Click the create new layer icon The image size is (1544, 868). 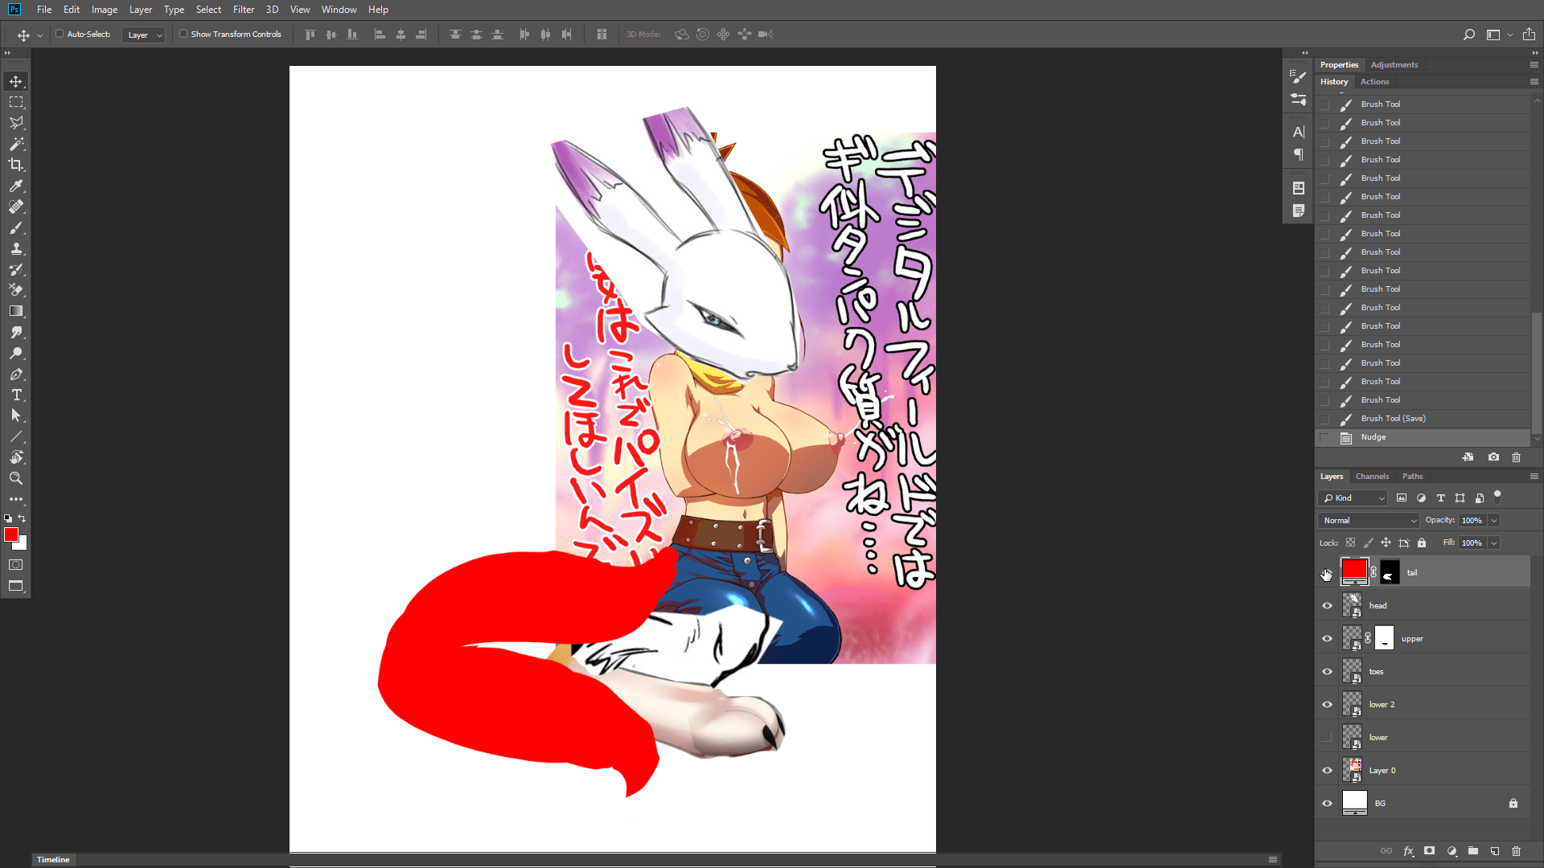coord(1494,850)
